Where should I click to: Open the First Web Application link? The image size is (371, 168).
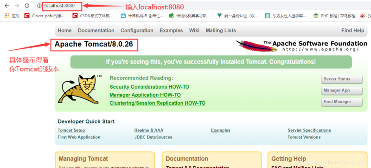(79, 137)
